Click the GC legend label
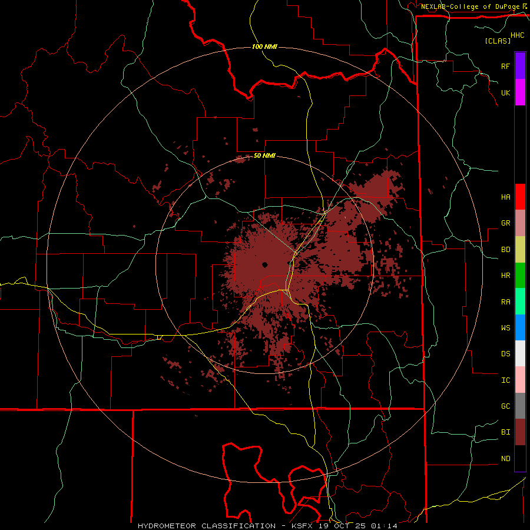Viewport: 530px width, 530px height. click(x=505, y=406)
